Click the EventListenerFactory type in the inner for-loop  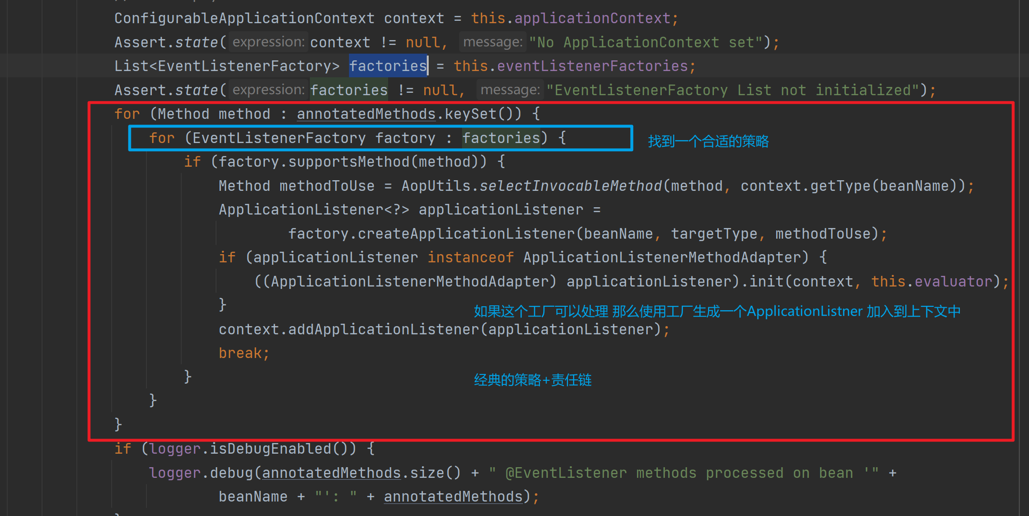coord(279,138)
